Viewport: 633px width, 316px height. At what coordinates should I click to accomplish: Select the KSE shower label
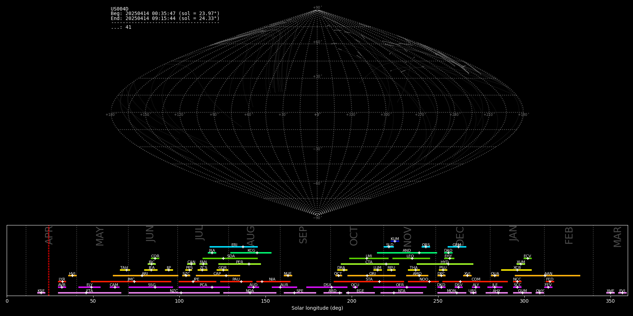pyautogui.click(x=41, y=291)
